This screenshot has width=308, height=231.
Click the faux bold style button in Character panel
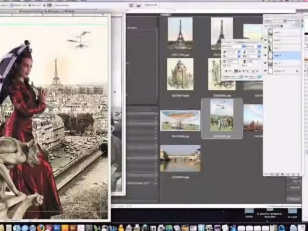[226, 71]
